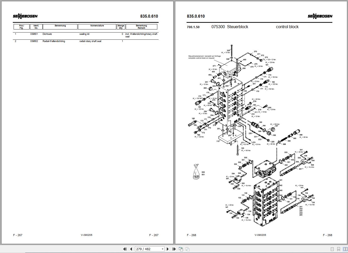The height and width of the screenshot is (253, 348).
Task: Click the 'sealing kit' nomenclature text
Action: point(84,34)
